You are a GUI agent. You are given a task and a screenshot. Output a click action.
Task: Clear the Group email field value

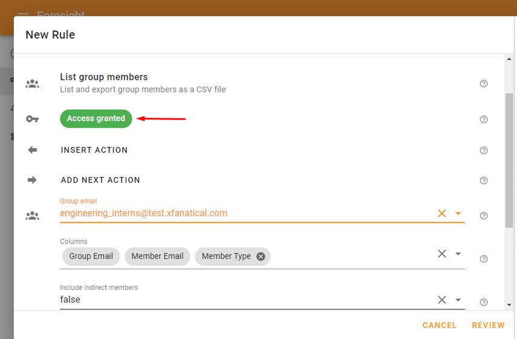coord(442,213)
